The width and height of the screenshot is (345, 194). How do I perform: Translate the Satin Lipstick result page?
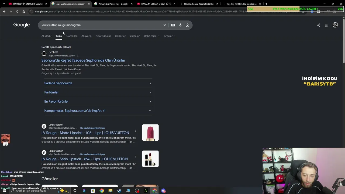click(92, 154)
